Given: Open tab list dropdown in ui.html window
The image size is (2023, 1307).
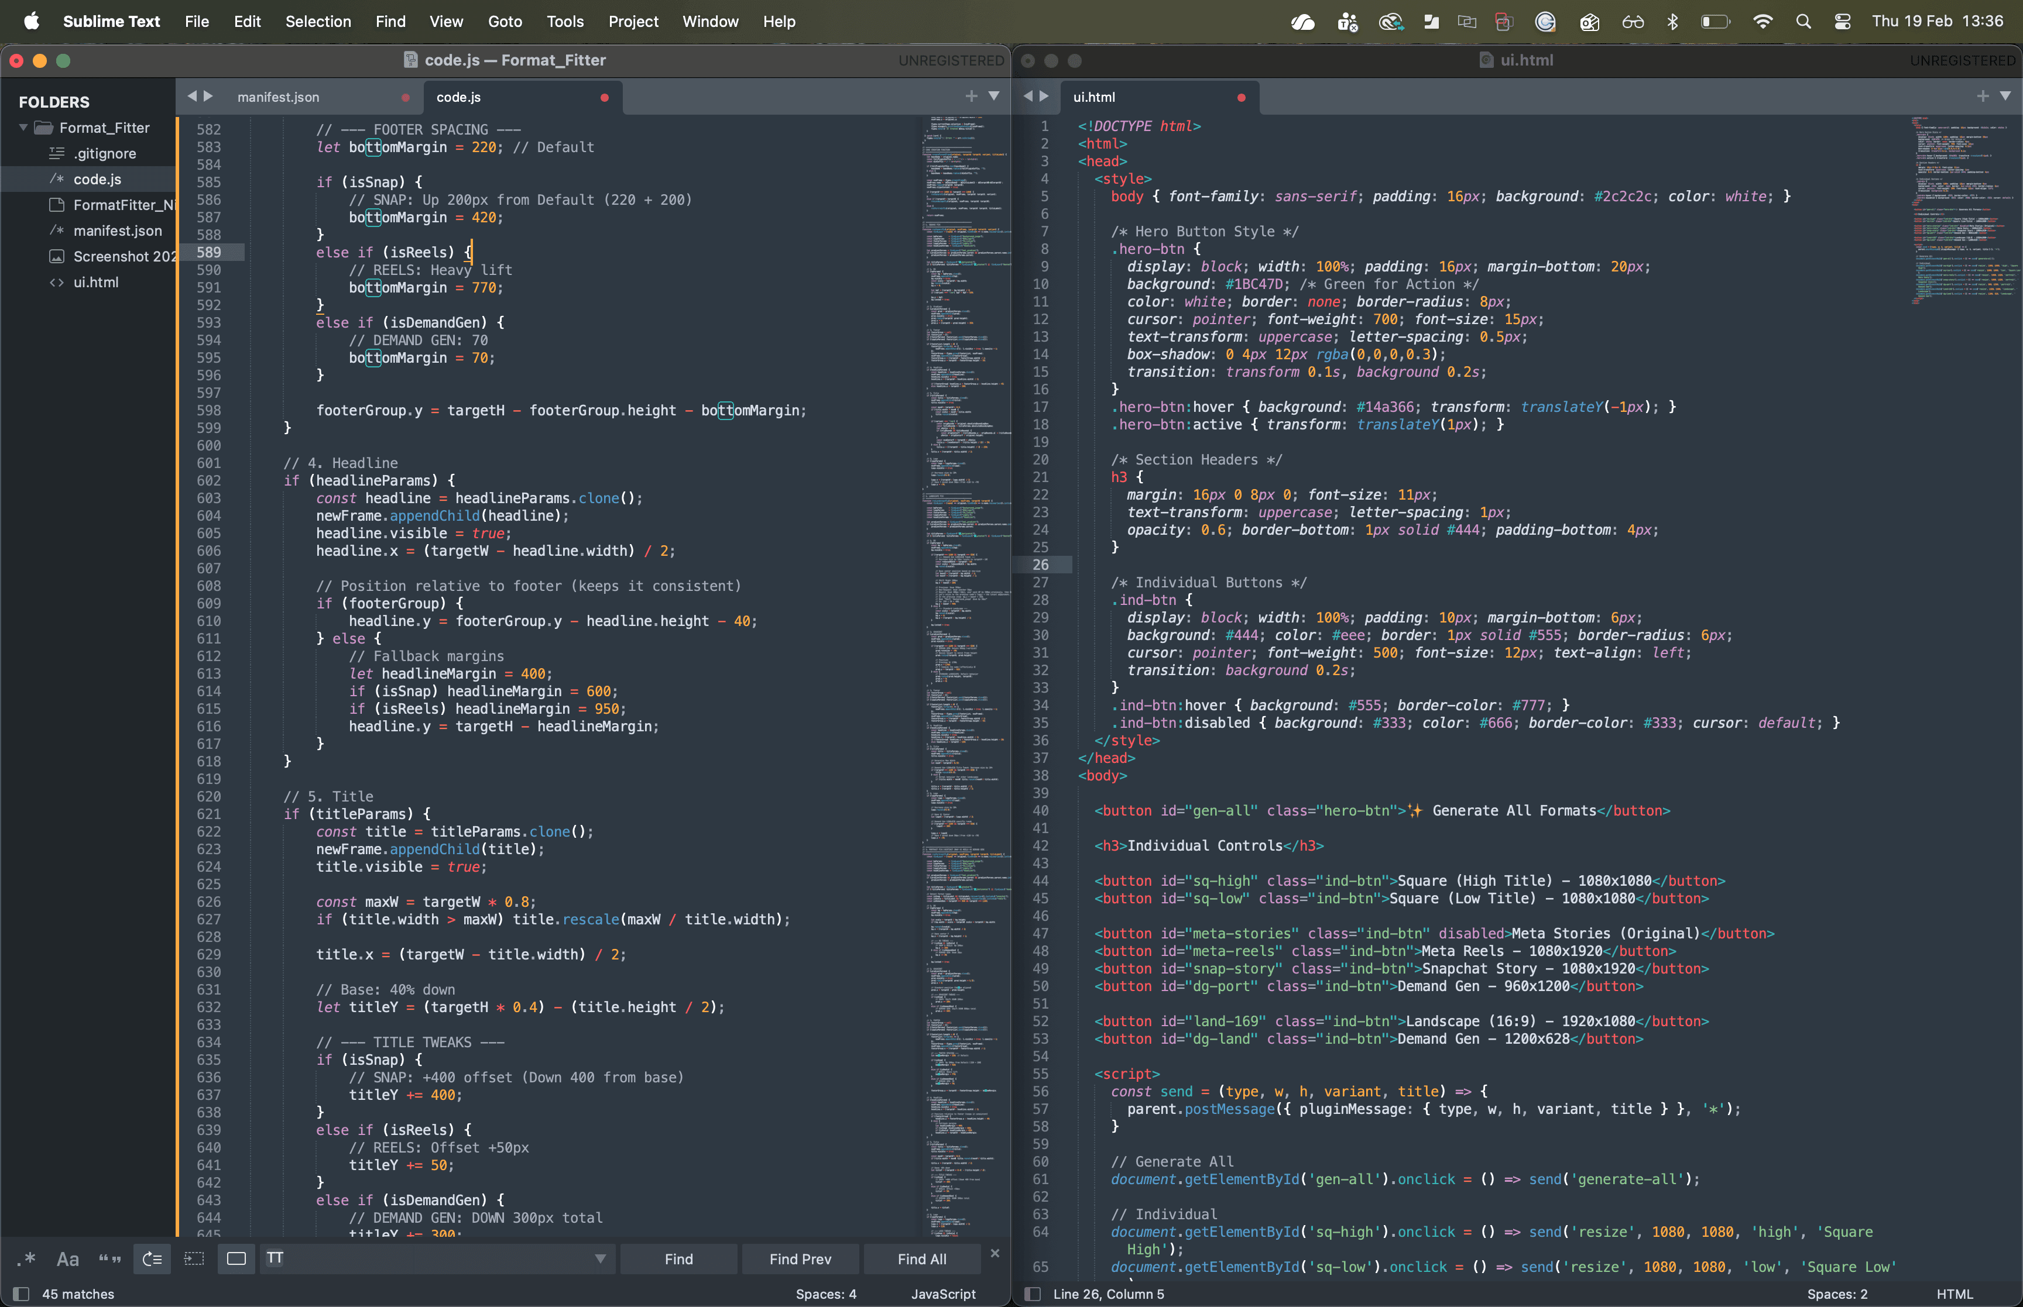Looking at the screenshot, I should pos(2004,96).
